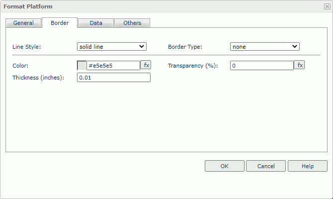Viewport: 333px width, 199px height.
Task: Open Help for this dialog
Action: (x=307, y=166)
